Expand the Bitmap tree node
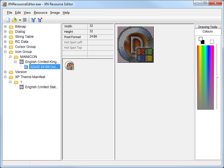 click(x=5, y=27)
